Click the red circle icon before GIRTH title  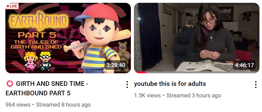click(x=9, y=84)
